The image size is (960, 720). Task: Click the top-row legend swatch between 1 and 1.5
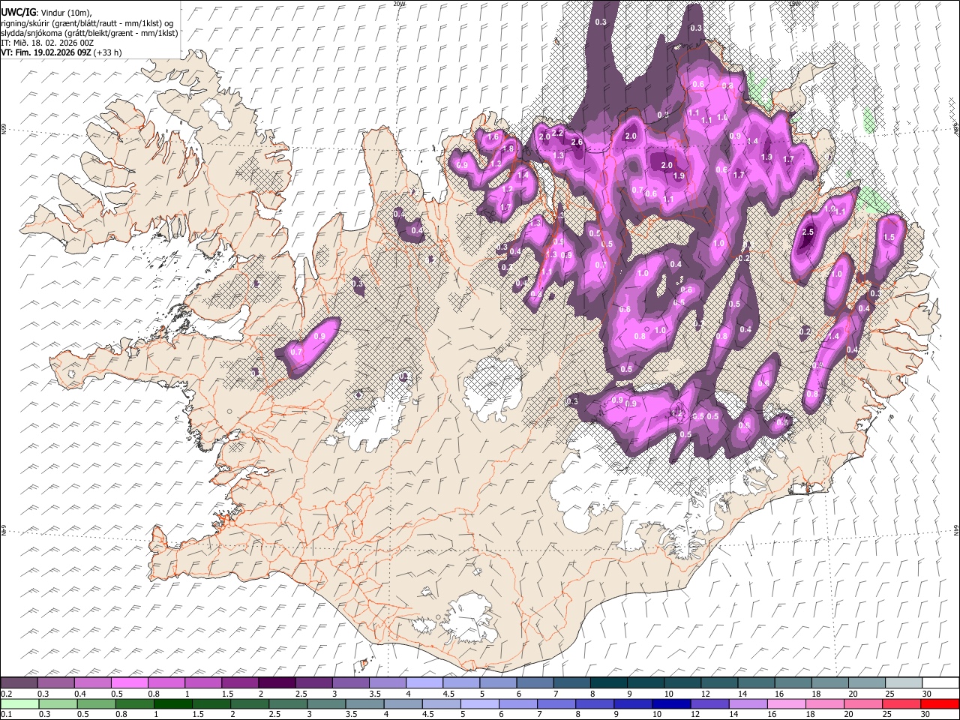pos(203,683)
